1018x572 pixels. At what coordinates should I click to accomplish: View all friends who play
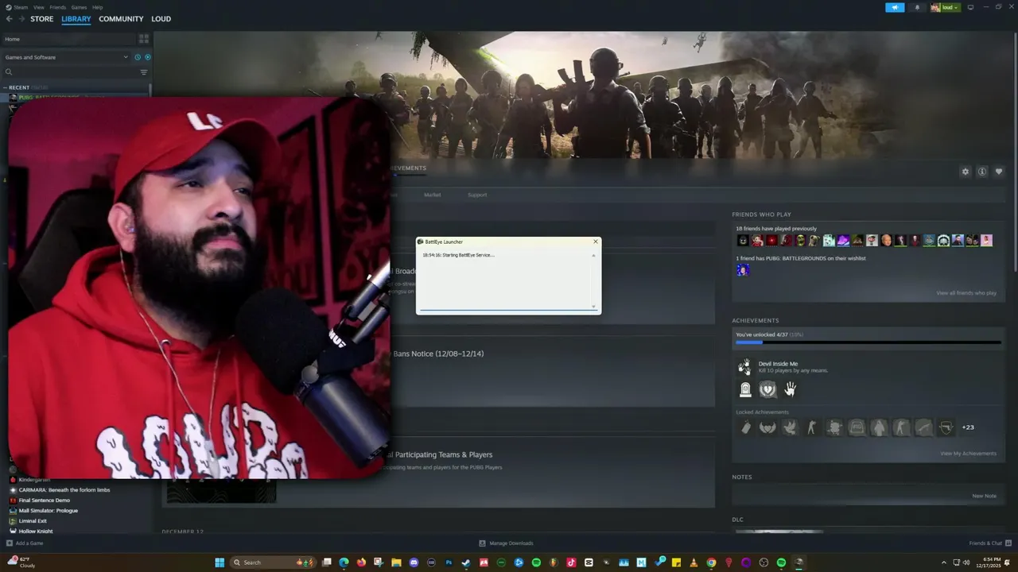(966, 293)
